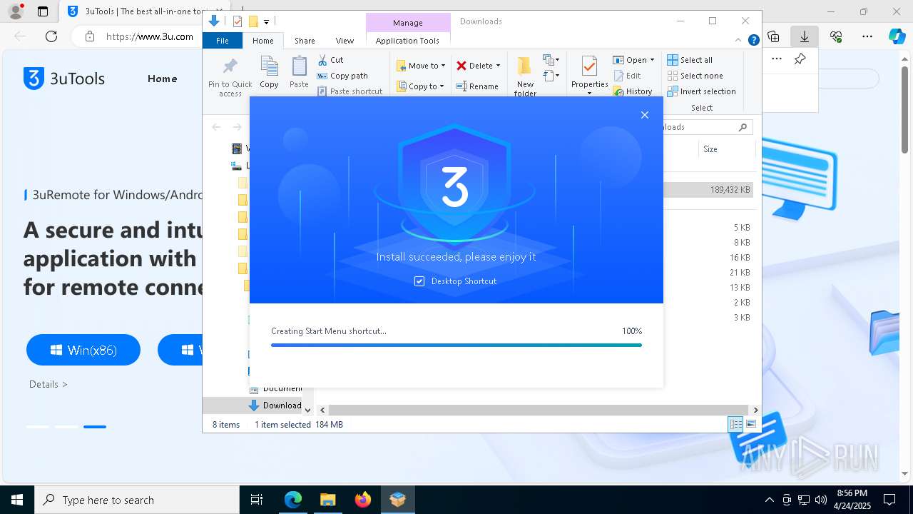Select the first carousel indicator
Image resolution: width=913 pixels, height=514 pixels.
click(37, 427)
